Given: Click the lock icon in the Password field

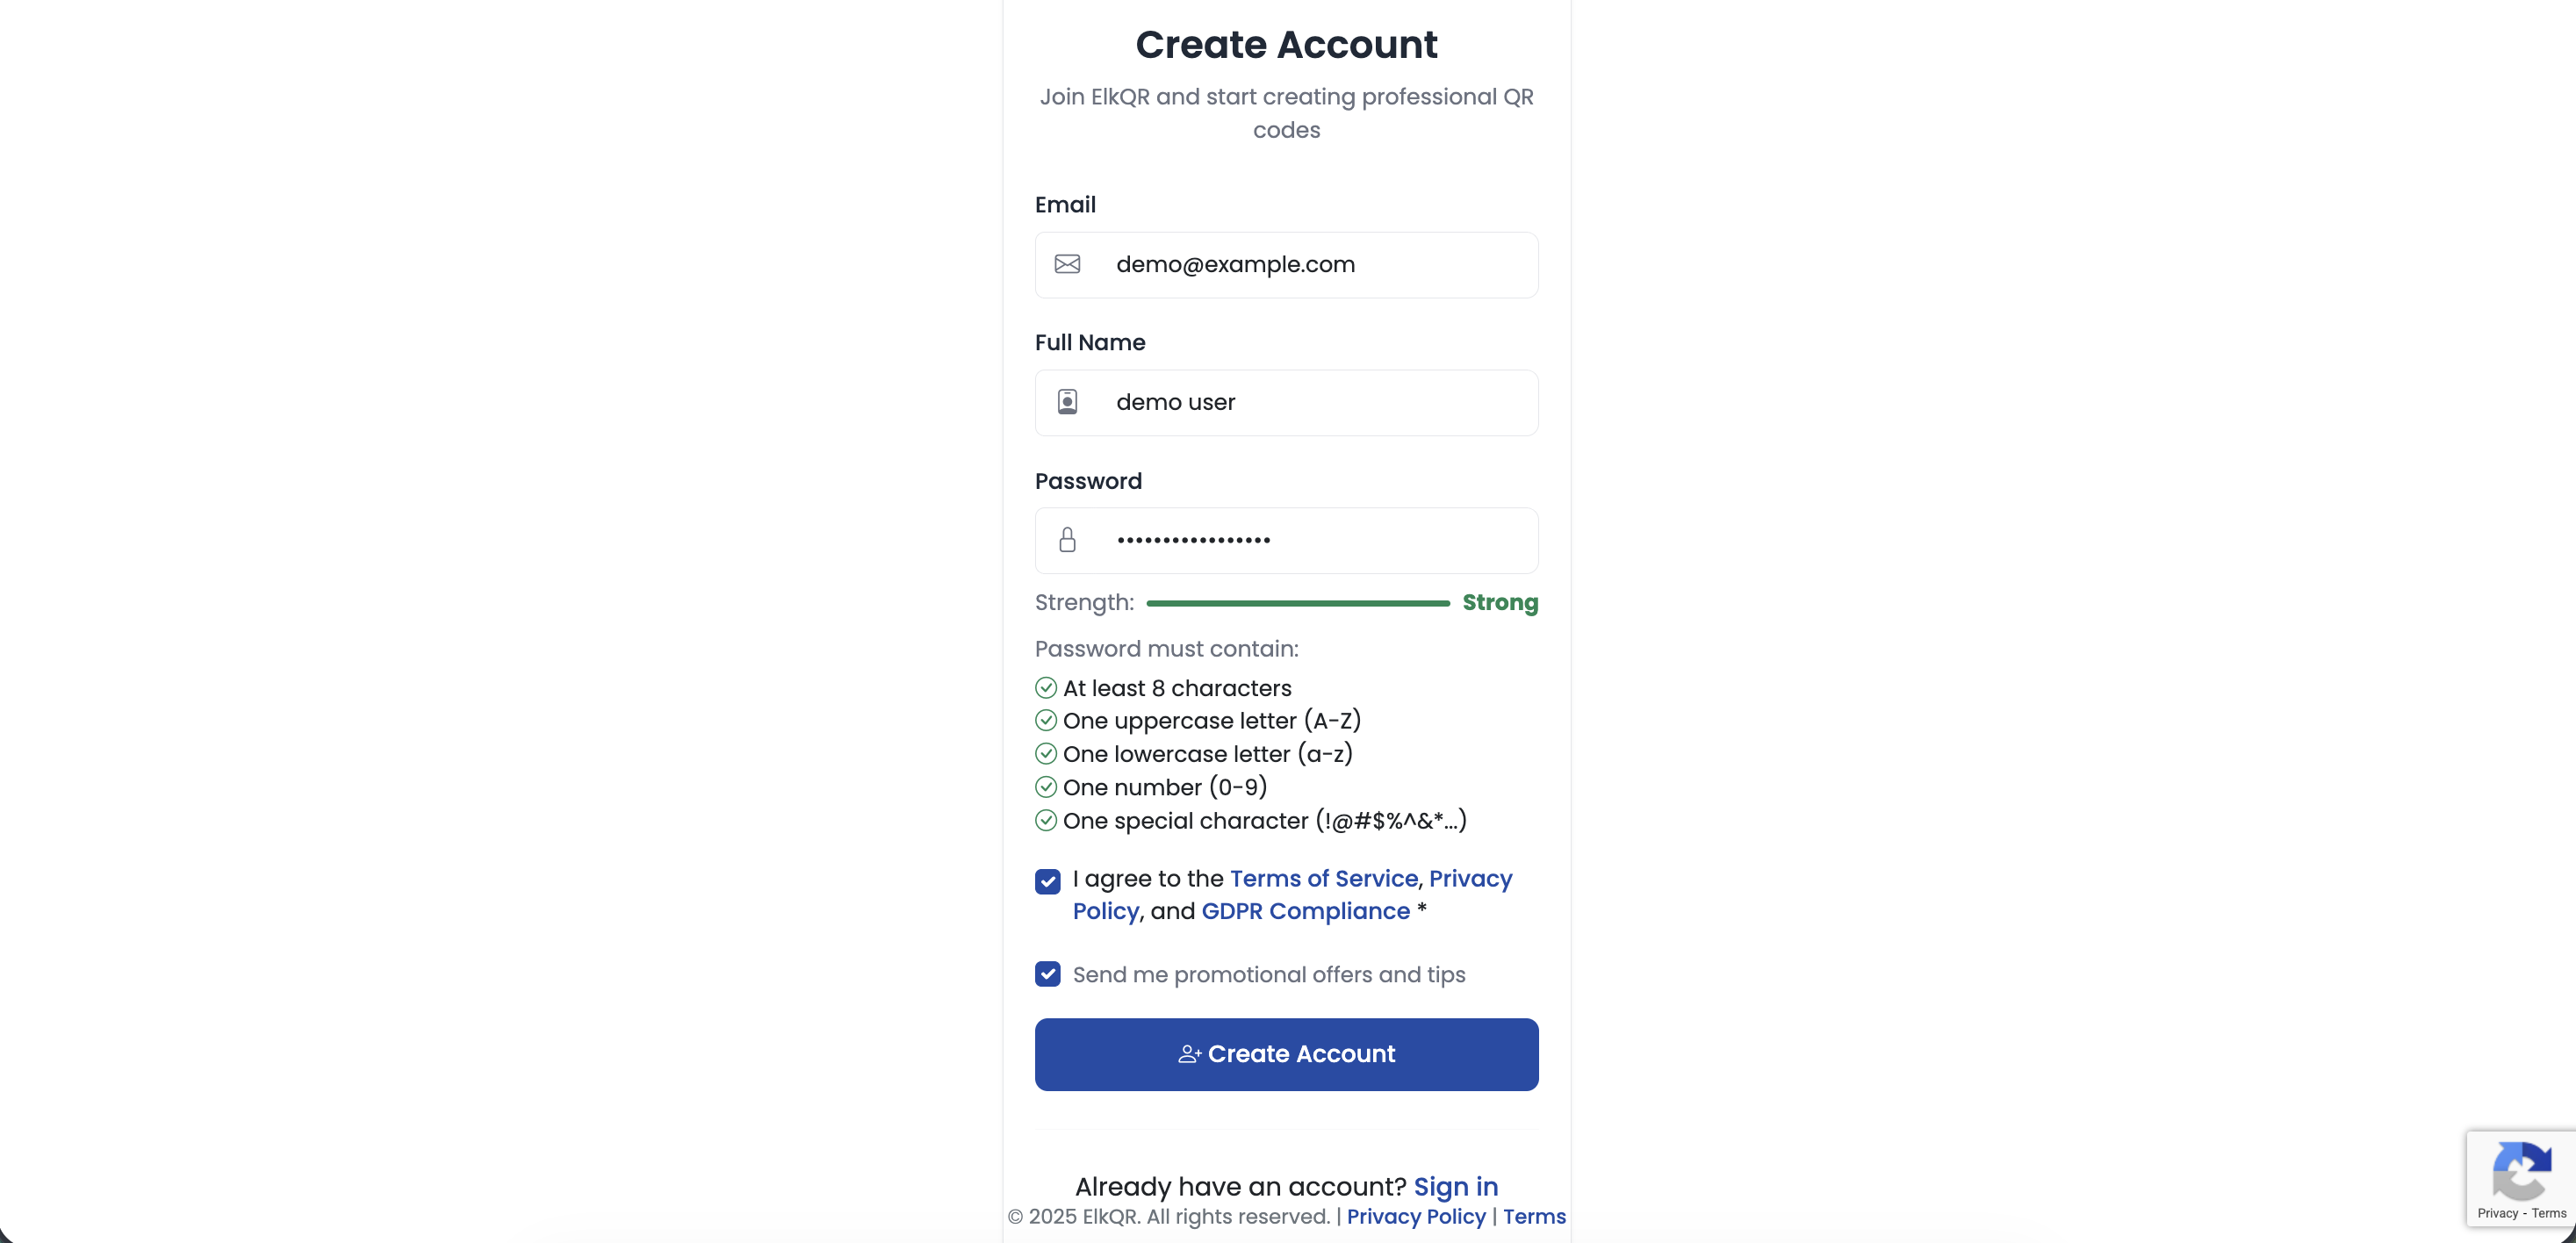Looking at the screenshot, I should (x=1067, y=540).
